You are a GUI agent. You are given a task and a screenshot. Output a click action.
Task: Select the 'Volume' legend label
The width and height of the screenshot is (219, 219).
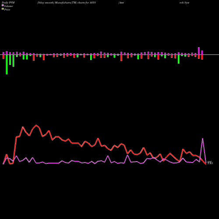[8, 6]
